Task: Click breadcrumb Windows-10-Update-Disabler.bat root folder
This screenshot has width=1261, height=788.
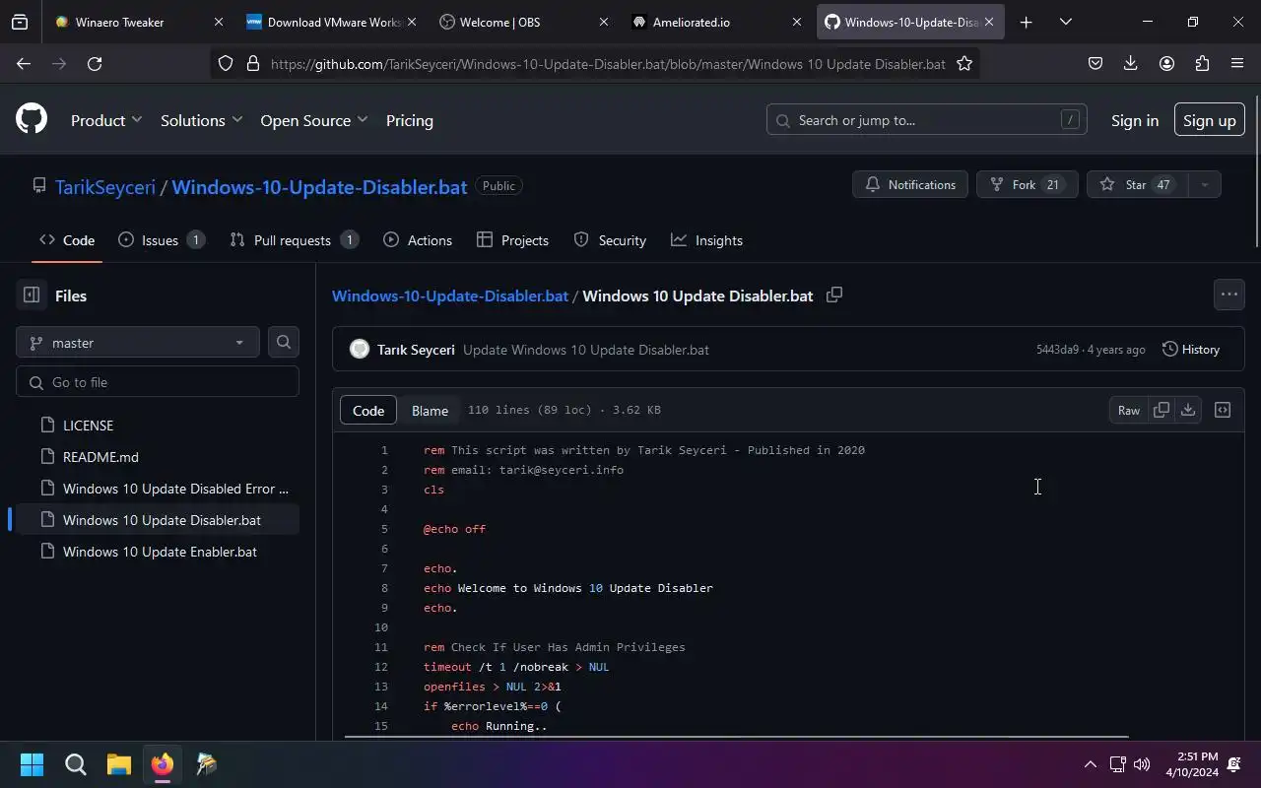Action: [450, 295]
